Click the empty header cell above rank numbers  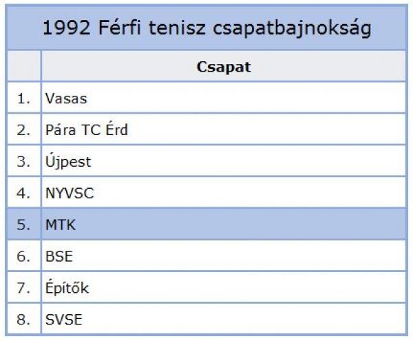coord(24,66)
